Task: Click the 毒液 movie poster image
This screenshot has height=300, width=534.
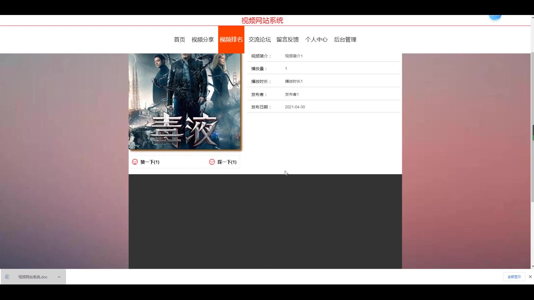Action: pos(185,101)
